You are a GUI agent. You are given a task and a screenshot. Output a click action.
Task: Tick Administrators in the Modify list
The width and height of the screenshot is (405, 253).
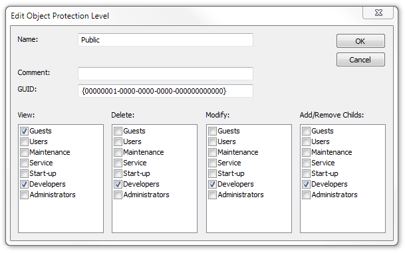(x=213, y=195)
